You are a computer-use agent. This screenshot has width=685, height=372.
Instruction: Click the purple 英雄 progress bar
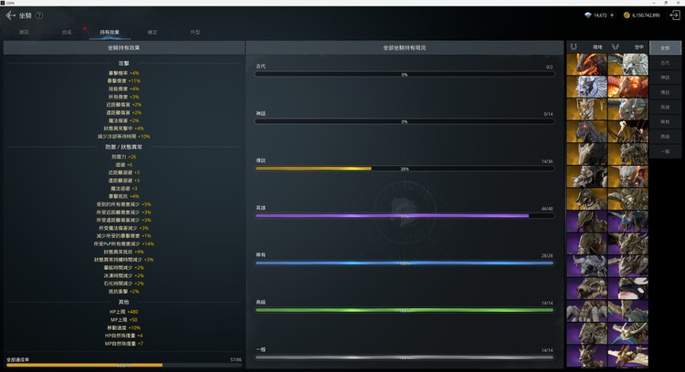tap(405, 216)
